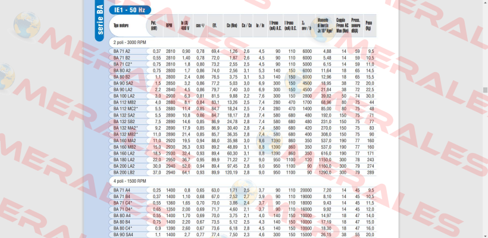The image size is (488, 238).
Task: Select the 'BA 160 MA2' motor row label
Action: [124, 140]
